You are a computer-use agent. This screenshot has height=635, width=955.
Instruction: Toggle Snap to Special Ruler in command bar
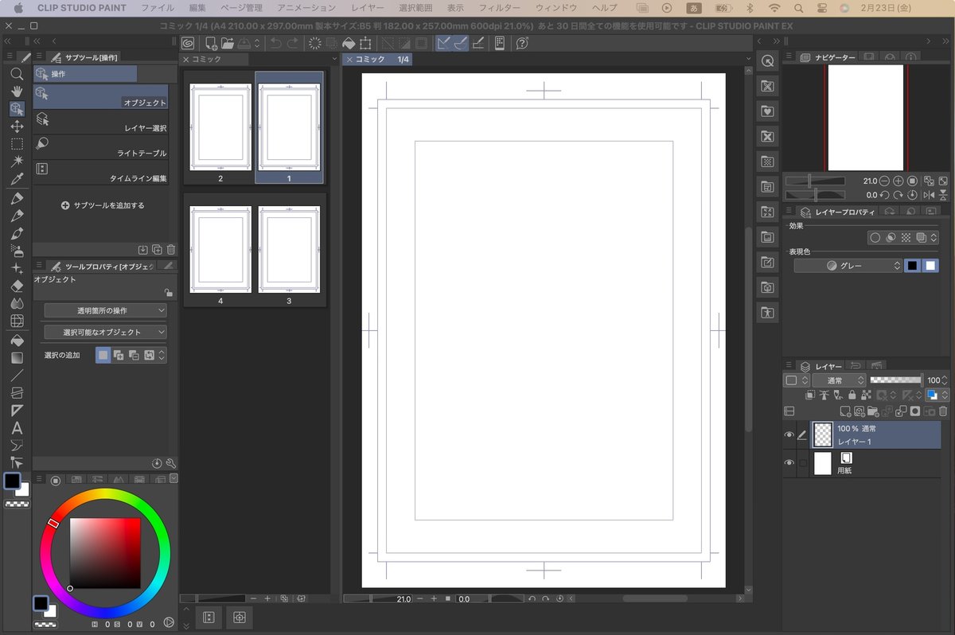(x=461, y=43)
